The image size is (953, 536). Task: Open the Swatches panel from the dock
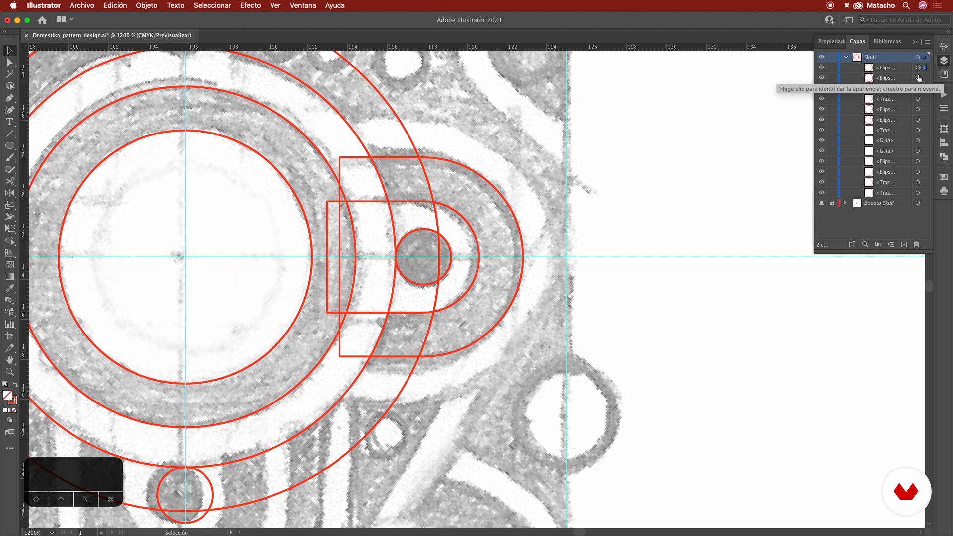pyautogui.click(x=944, y=177)
